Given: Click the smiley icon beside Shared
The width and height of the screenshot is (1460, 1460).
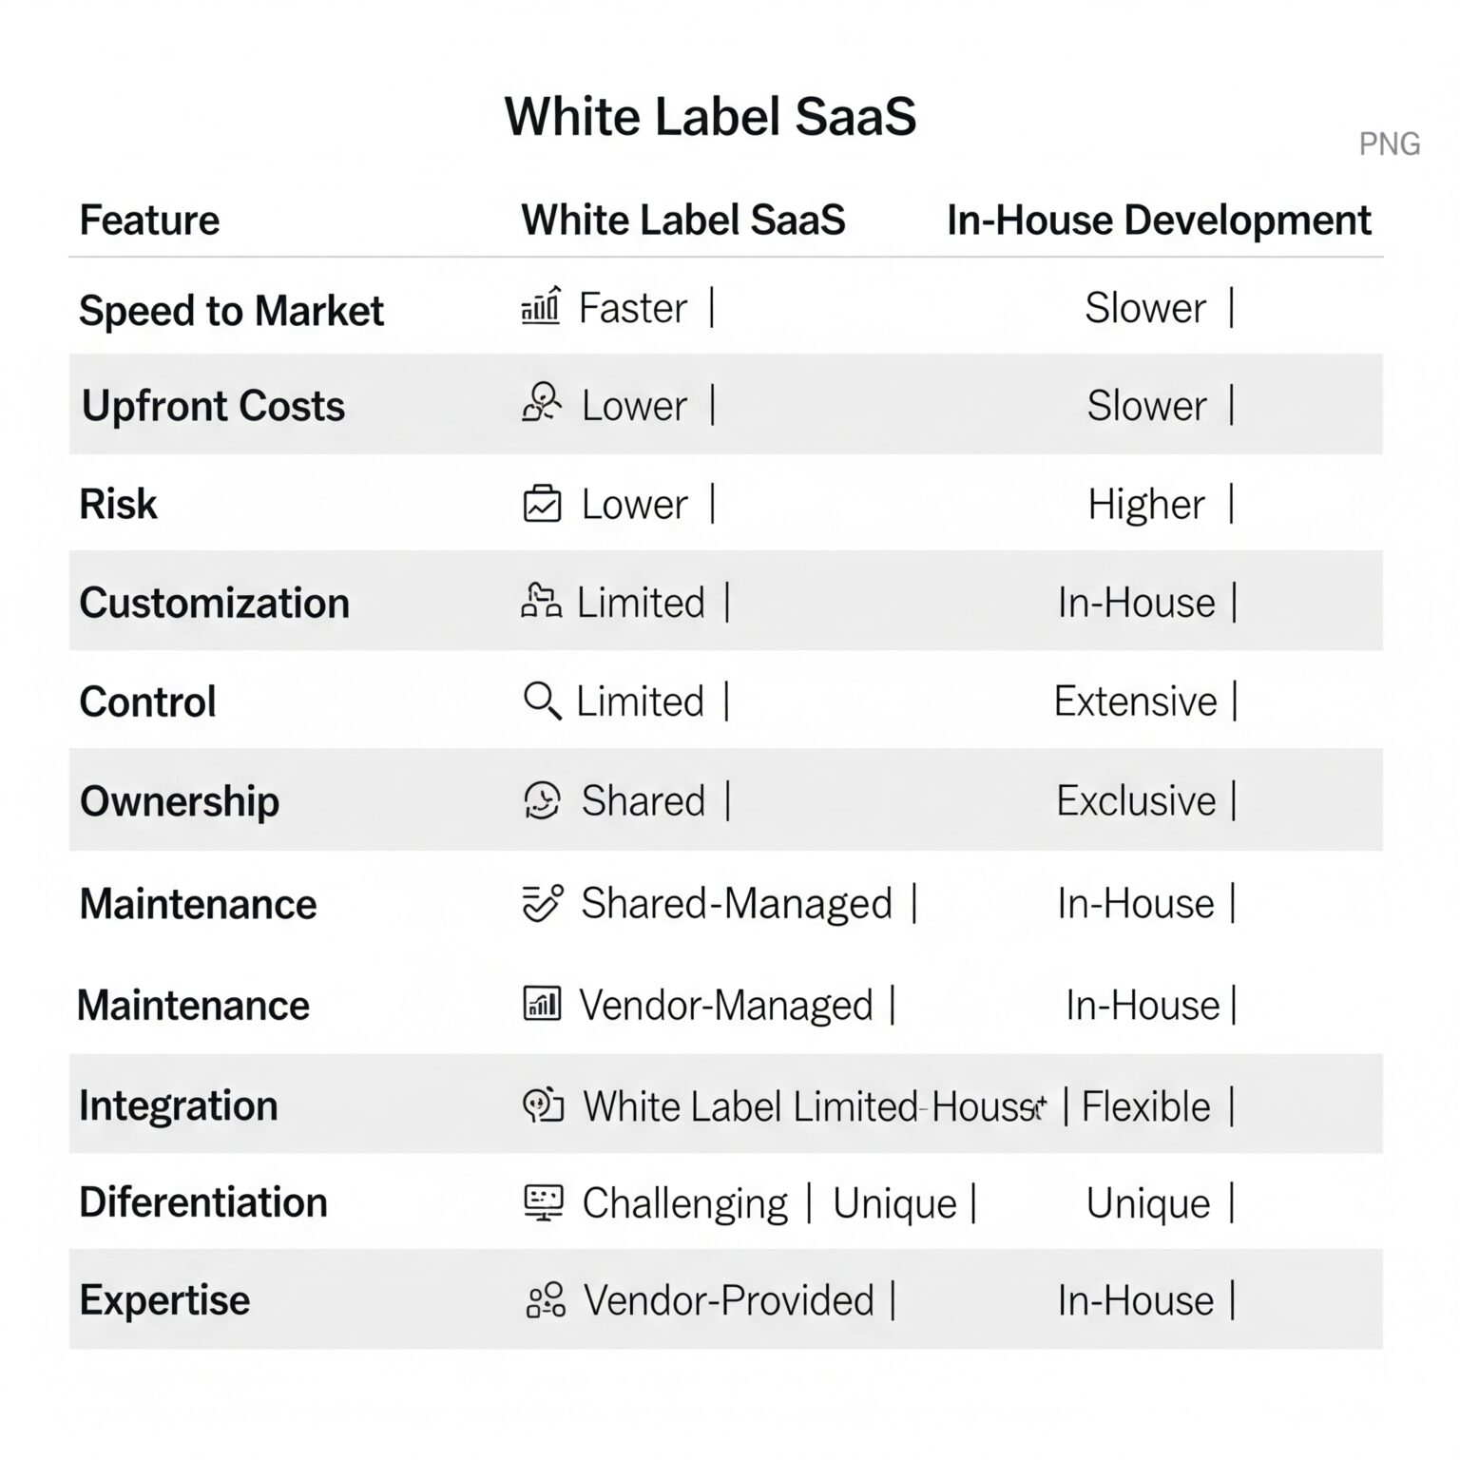Looking at the screenshot, I should (542, 800).
